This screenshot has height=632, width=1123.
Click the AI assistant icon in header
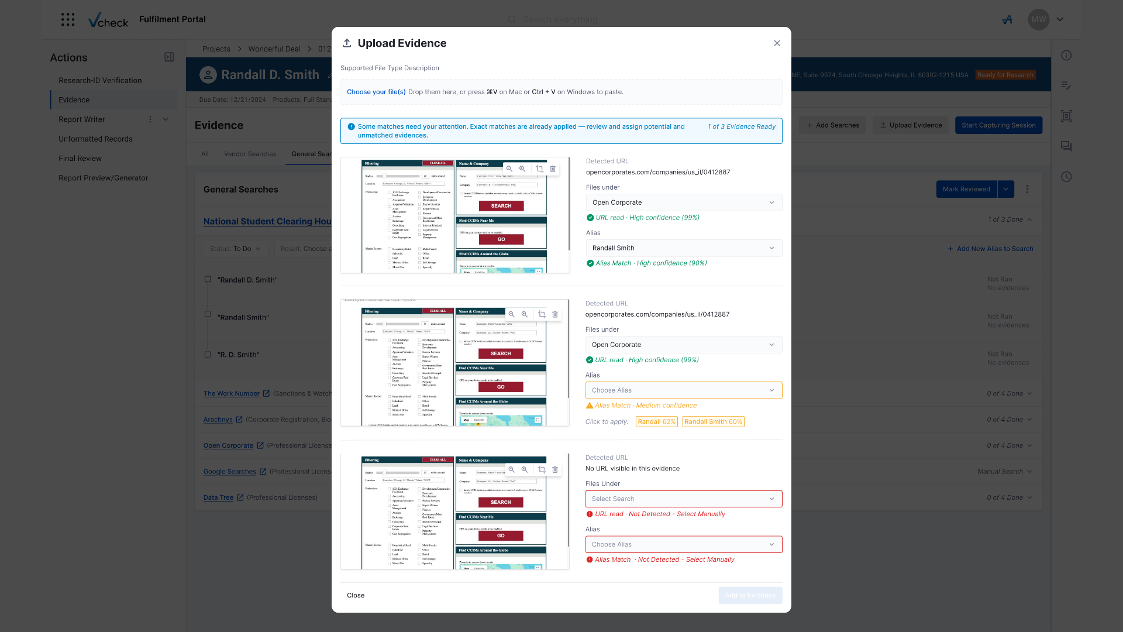click(1007, 19)
